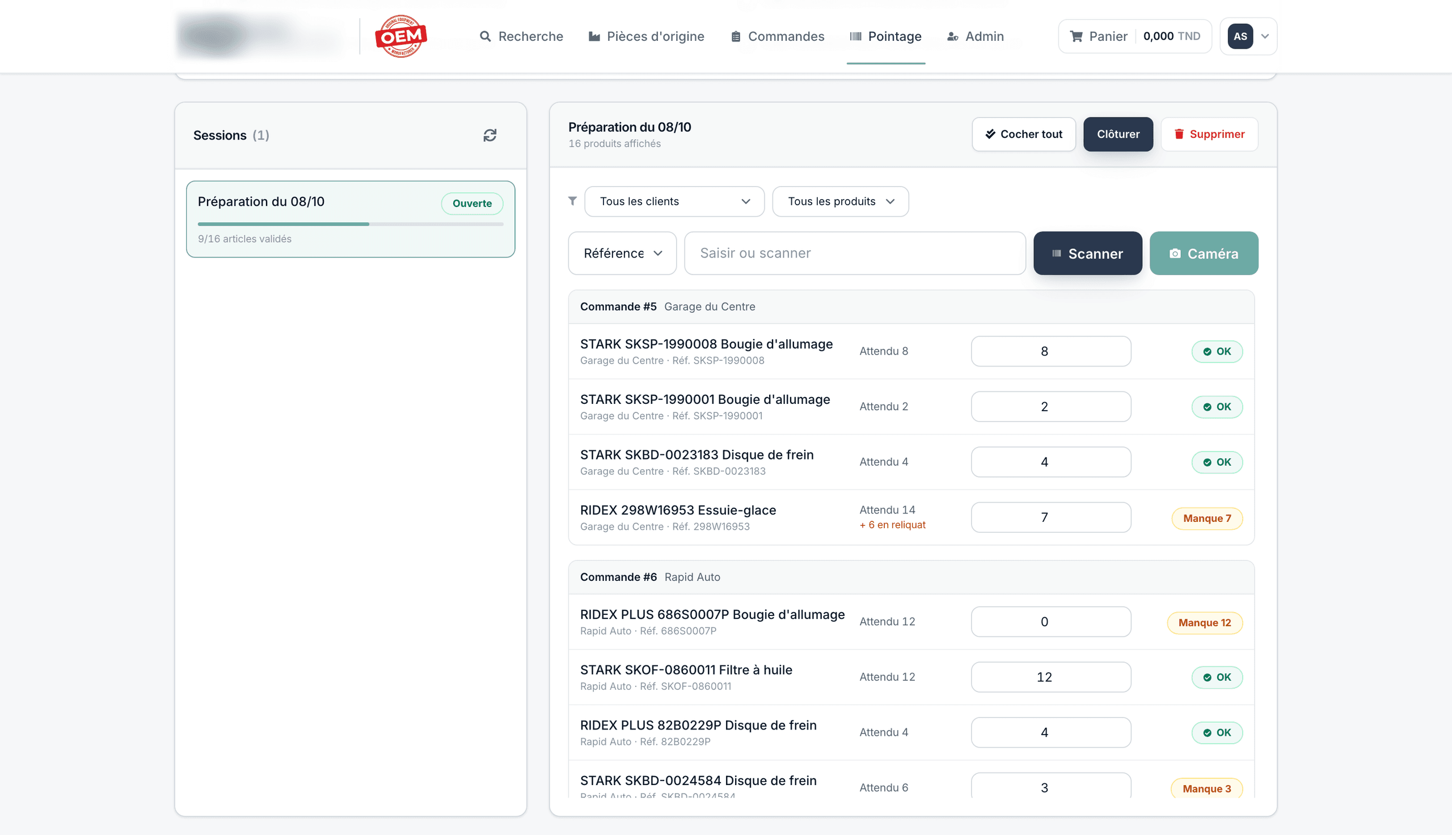Edit quantity for RIDEX PLUS 82B0229P
This screenshot has width=1452, height=835.
click(x=1051, y=732)
